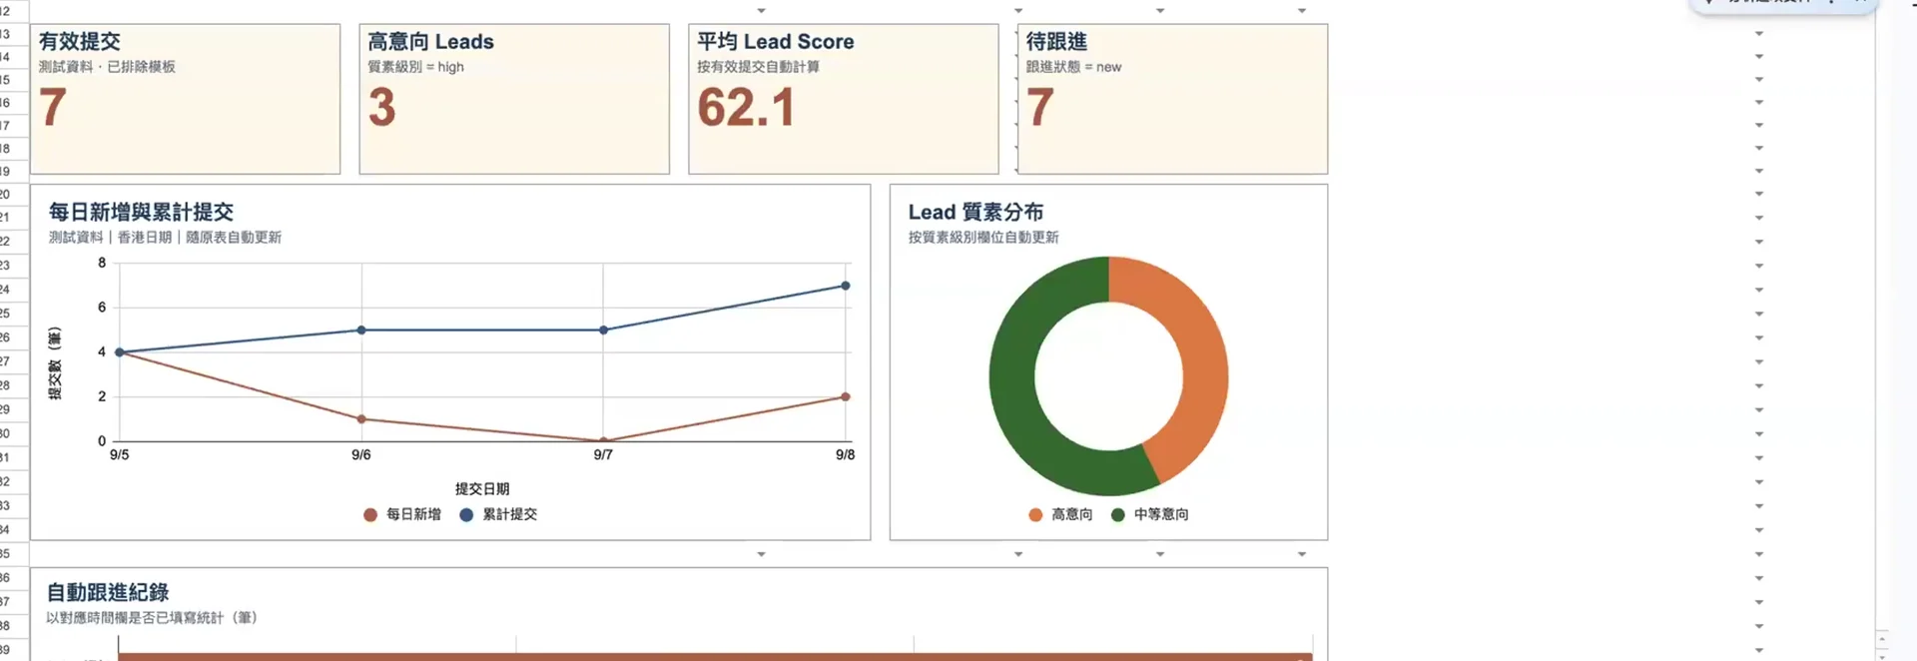
Task: Select the 每日新增與累計提交 chart title
Action: pos(141,212)
